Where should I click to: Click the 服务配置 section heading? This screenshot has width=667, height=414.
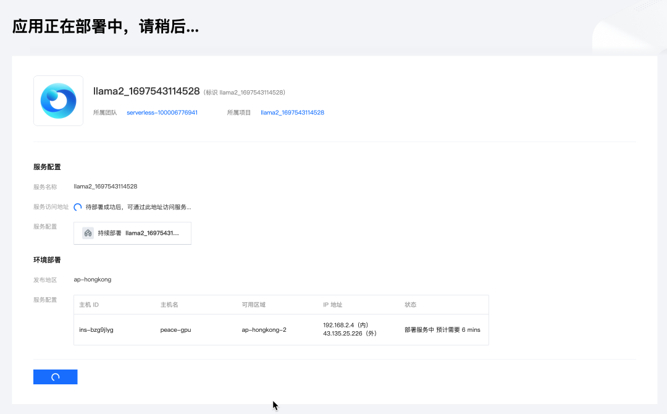coord(47,167)
